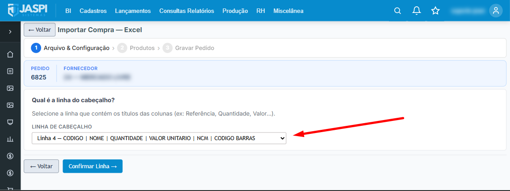Click the Importar Compra — Excel title
The height and width of the screenshot is (191, 510).
(100, 30)
